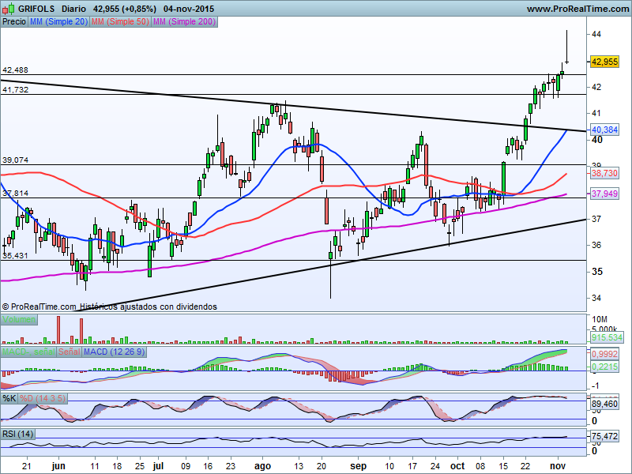
Task: Click the jun label on time axis
Action: coord(58,466)
